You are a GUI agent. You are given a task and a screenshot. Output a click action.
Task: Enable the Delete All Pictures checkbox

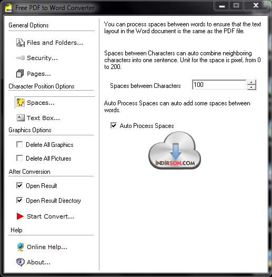click(19, 158)
